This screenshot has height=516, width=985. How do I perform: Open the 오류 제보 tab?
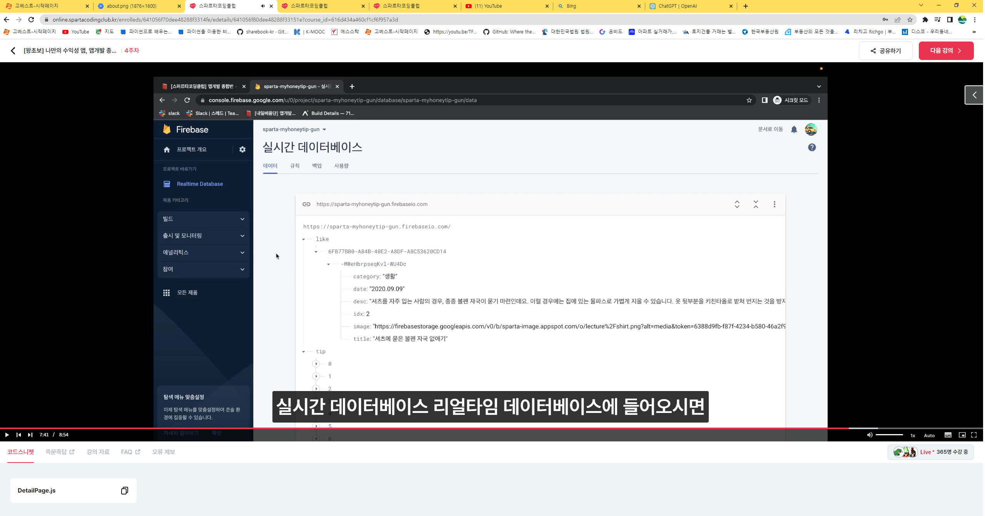pyautogui.click(x=164, y=453)
